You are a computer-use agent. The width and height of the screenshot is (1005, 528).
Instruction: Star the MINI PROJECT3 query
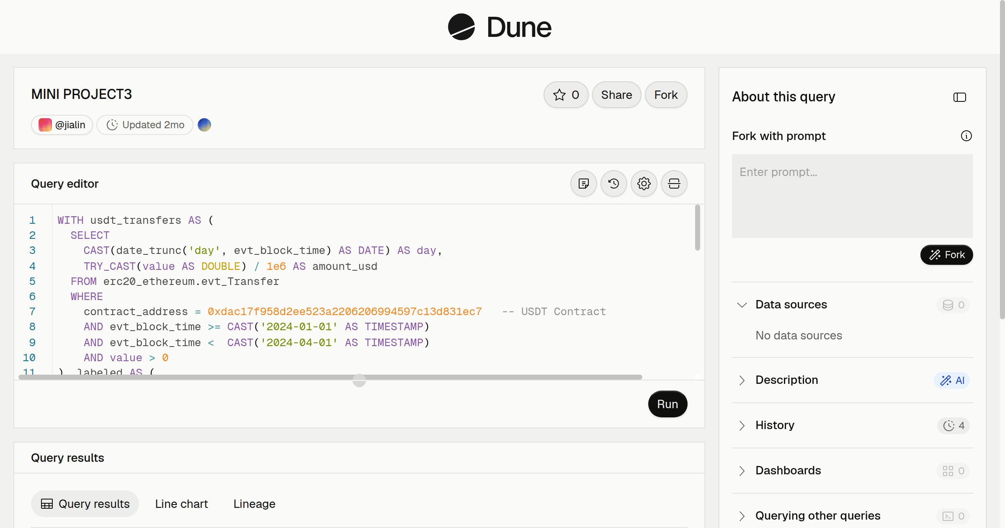(x=566, y=95)
